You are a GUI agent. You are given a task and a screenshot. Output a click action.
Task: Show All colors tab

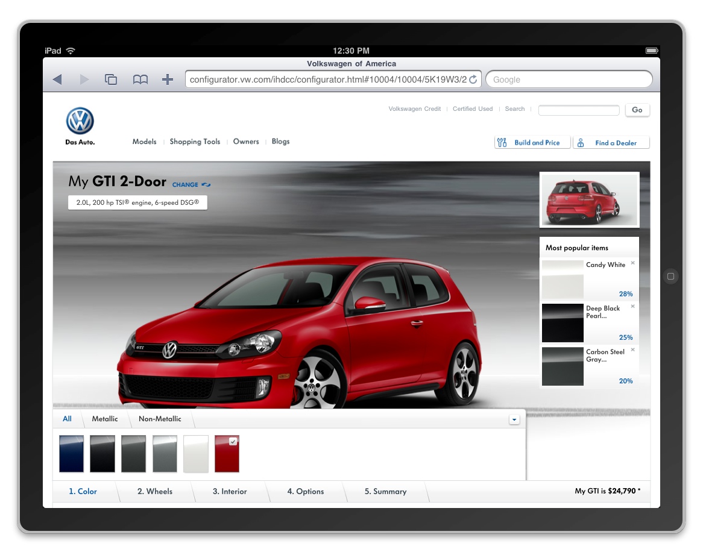click(68, 419)
